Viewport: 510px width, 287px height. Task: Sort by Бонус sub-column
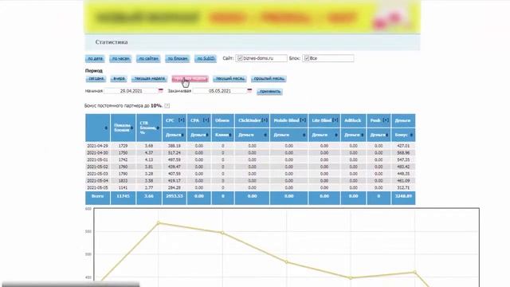tap(411, 135)
